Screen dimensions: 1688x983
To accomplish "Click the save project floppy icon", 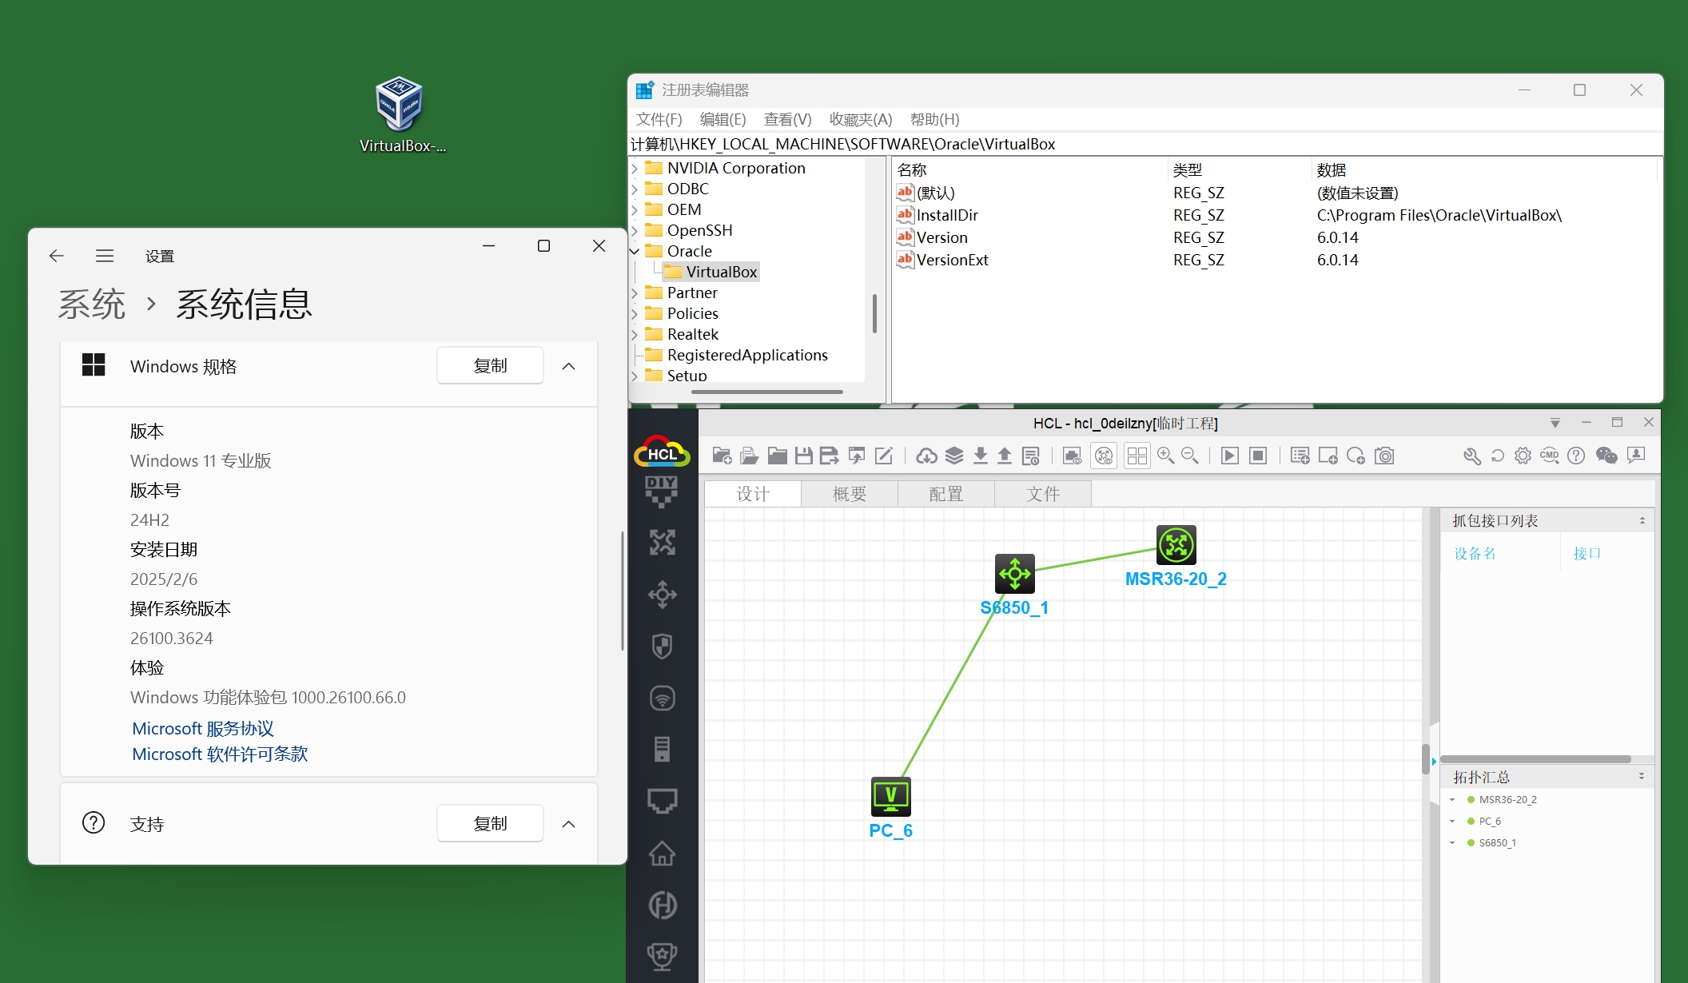I will click(803, 456).
